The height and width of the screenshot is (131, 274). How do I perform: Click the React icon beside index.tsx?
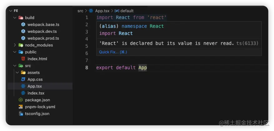click(x=23, y=93)
